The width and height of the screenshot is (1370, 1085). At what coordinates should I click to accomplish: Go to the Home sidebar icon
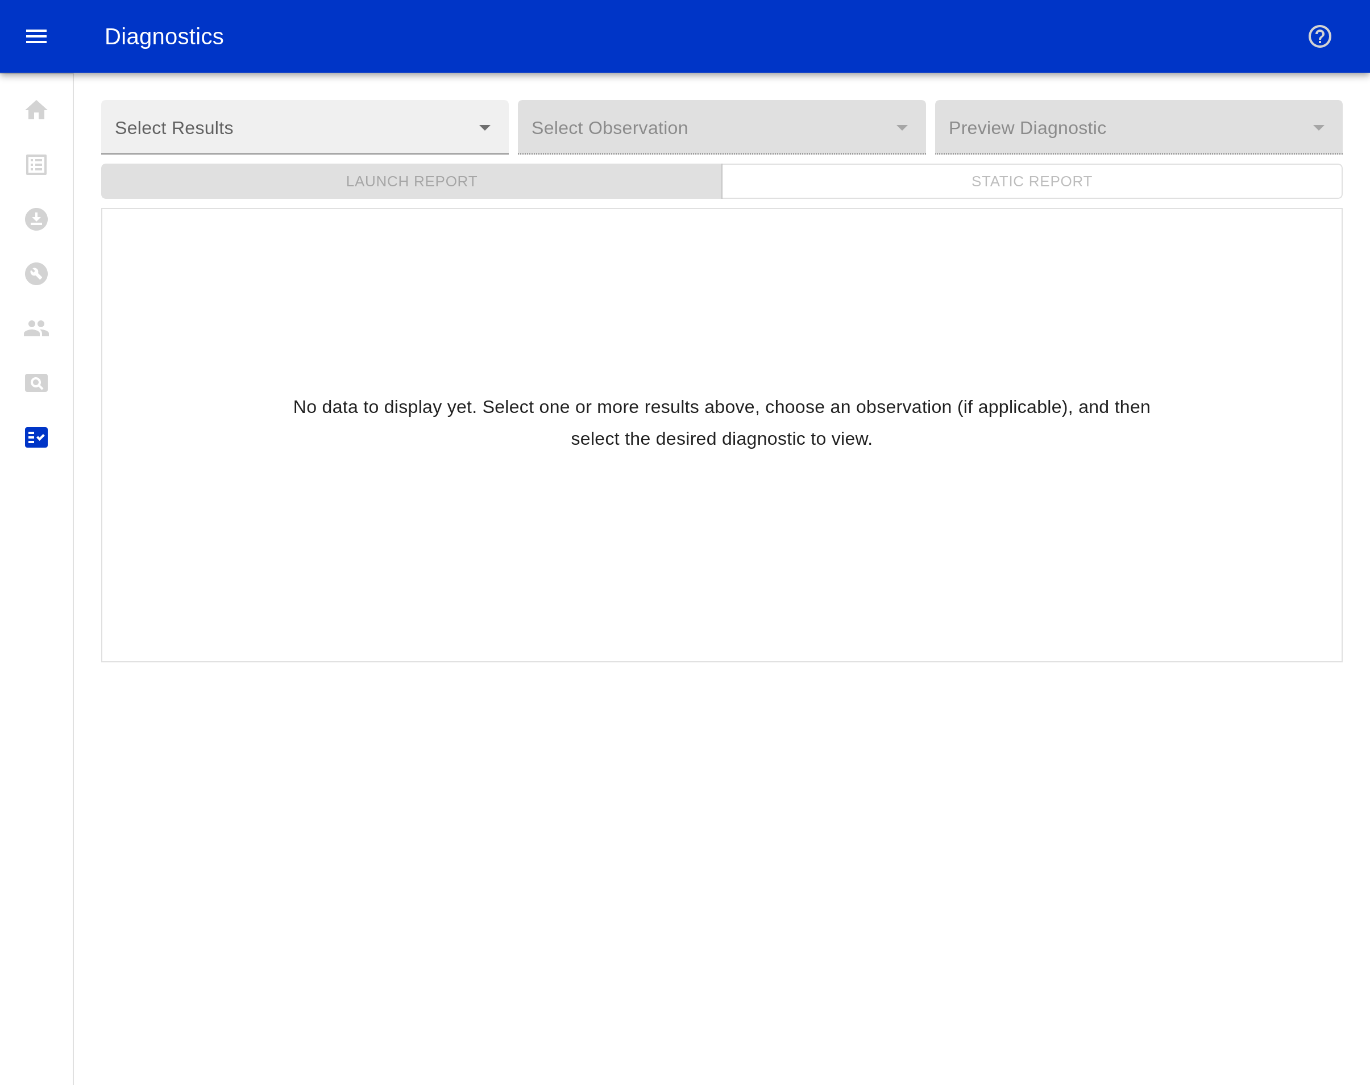pyautogui.click(x=36, y=110)
